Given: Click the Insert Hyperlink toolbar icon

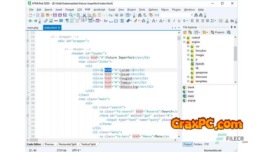Looking at the screenshot, I should 46,21.
